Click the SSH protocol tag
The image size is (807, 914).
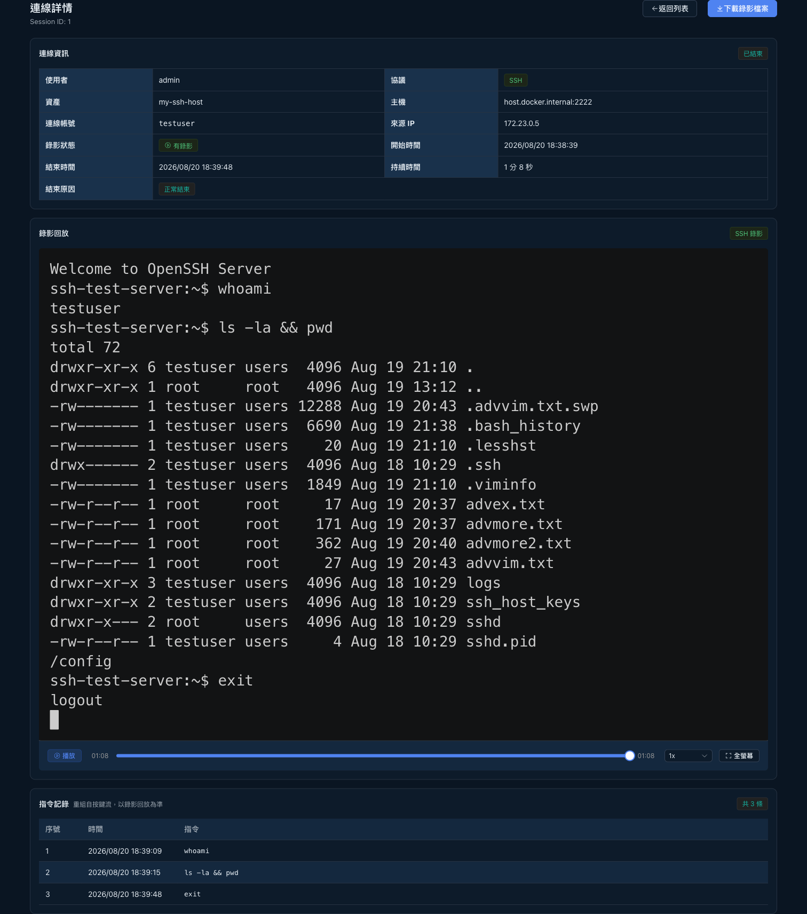(x=516, y=80)
